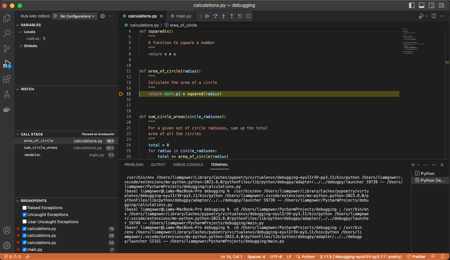This screenshot has height=260, width=450.
Task: Open the Extensions view in activity bar
Action: click(7, 79)
